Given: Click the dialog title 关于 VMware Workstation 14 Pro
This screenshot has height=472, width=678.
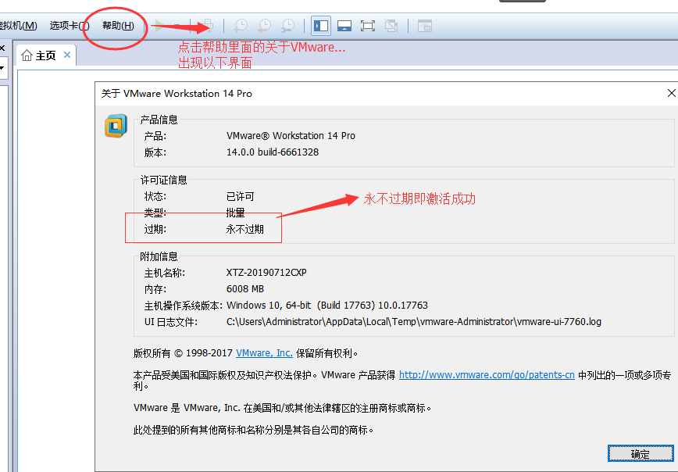Looking at the screenshot, I should coord(177,94).
